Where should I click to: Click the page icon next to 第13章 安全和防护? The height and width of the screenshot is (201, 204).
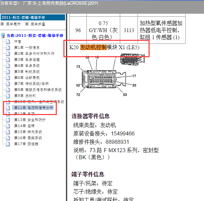(8, 120)
